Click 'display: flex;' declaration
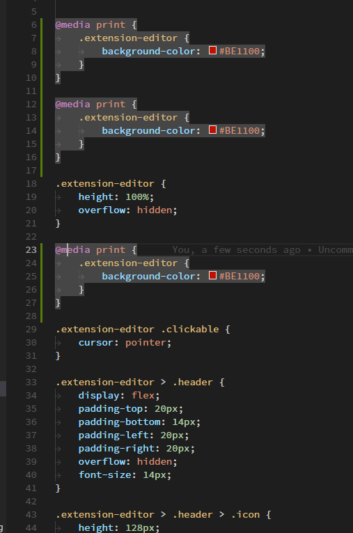 pyautogui.click(x=119, y=395)
